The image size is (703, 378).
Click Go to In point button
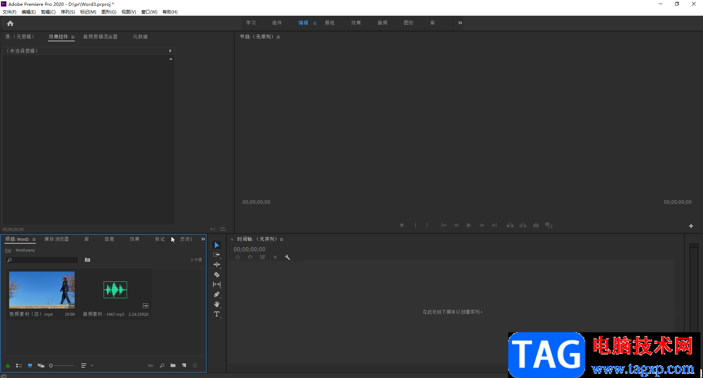pos(443,225)
